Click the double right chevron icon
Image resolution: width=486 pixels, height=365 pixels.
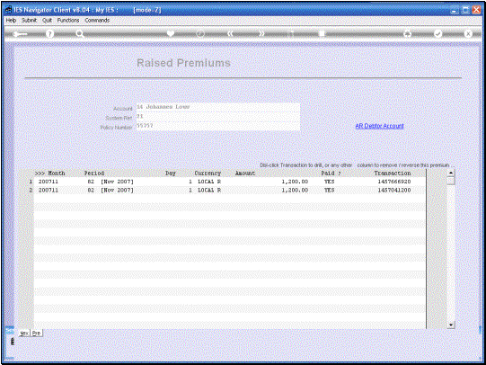tap(261, 34)
